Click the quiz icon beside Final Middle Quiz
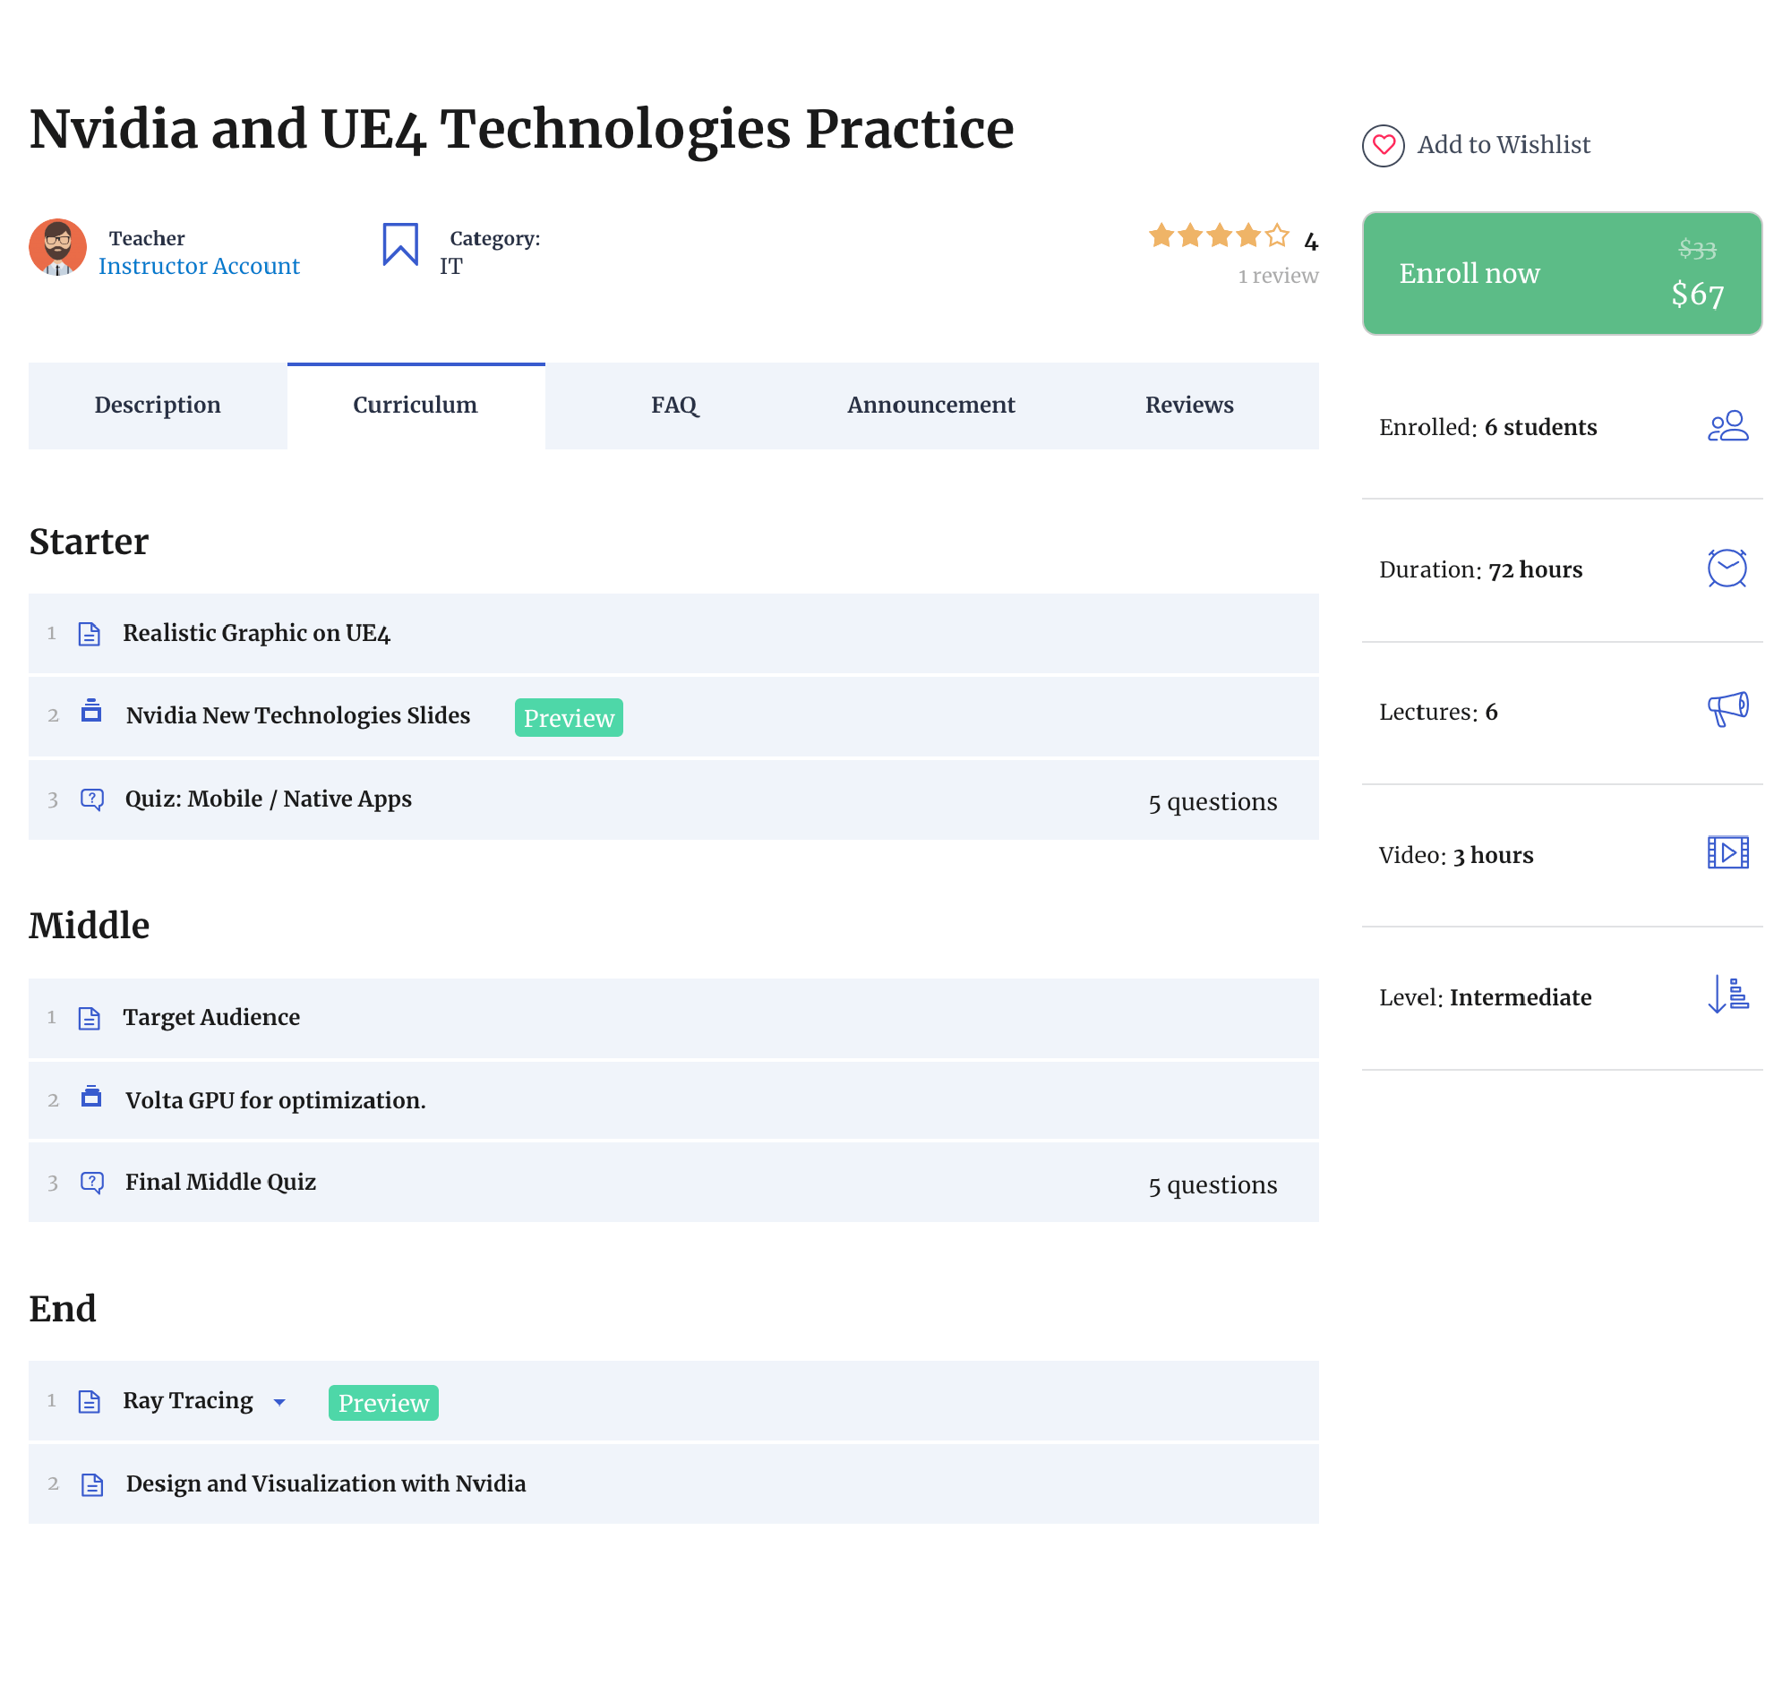Viewport: 1791px width, 1701px height. click(x=92, y=1183)
